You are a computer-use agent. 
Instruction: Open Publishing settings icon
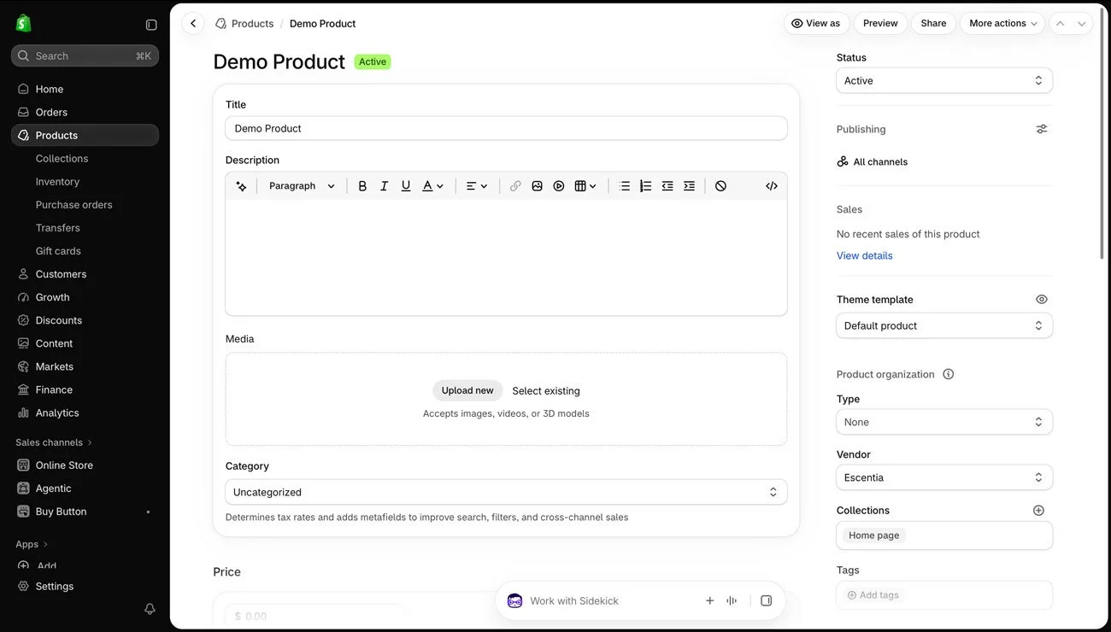click(1042, 129)
